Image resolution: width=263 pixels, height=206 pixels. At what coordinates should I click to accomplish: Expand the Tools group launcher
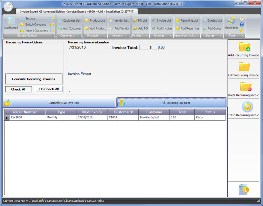[243, 36]
